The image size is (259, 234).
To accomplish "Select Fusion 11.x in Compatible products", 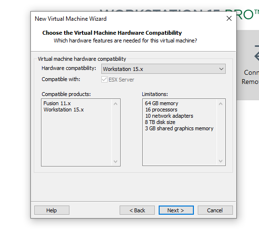I will point(57,103).
